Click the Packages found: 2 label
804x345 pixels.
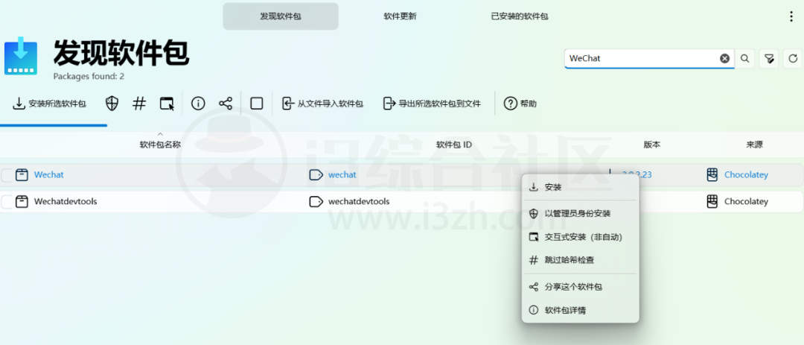(89, 77)
